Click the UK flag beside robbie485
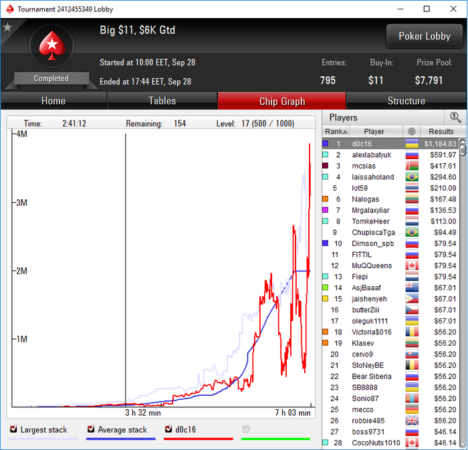 [412, 421]
